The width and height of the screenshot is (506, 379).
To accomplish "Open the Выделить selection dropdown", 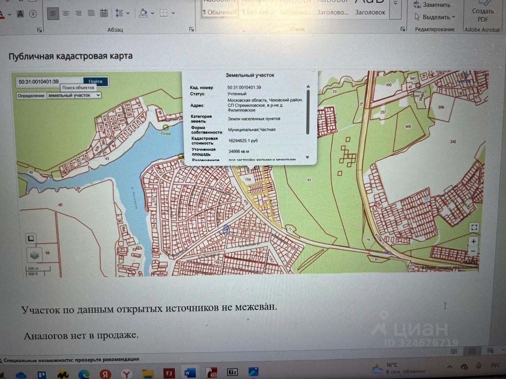I will pos(435,17).
